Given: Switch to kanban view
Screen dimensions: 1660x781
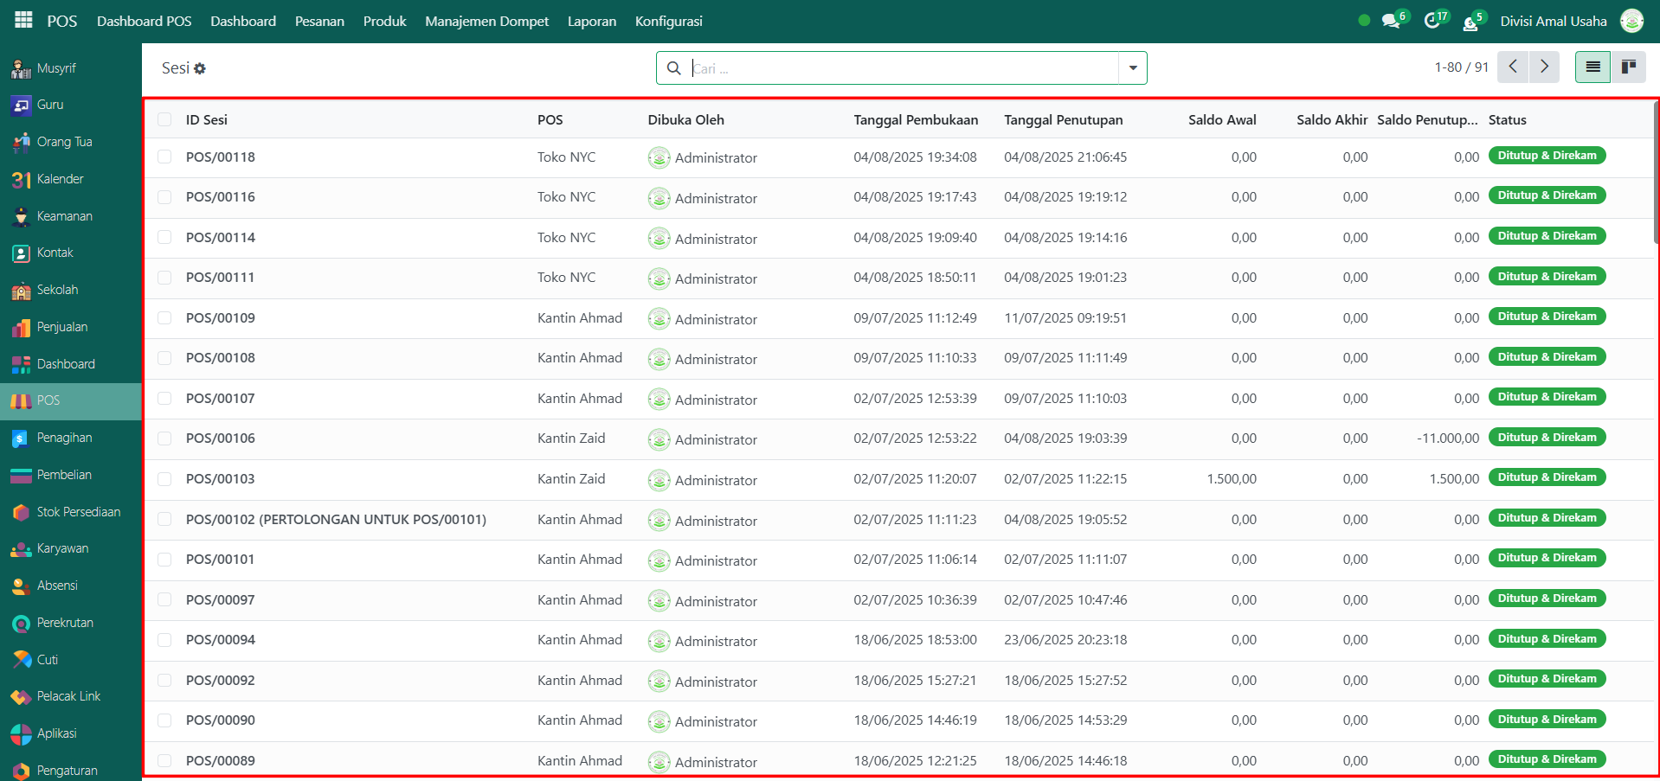Looking at the screenshot, I should pyautogui.click(x=1628, y=67).
